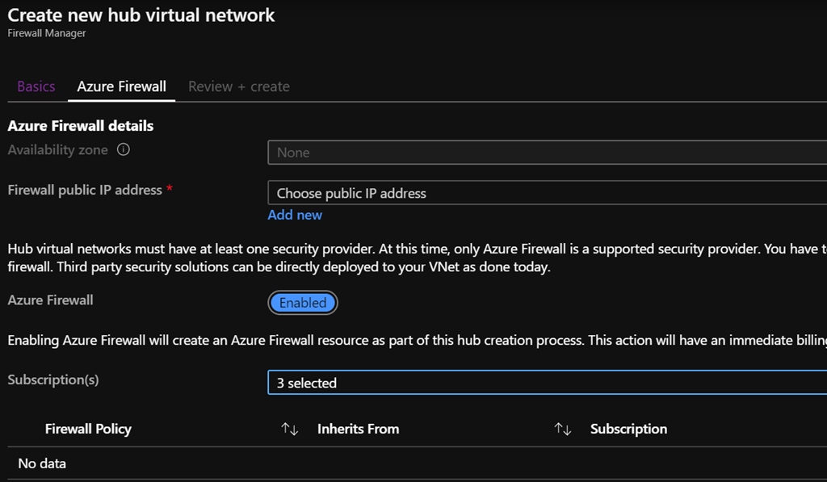827x482 pixels.
Task: Switch to the Basics tab
Action: click(x=36, y=86)
